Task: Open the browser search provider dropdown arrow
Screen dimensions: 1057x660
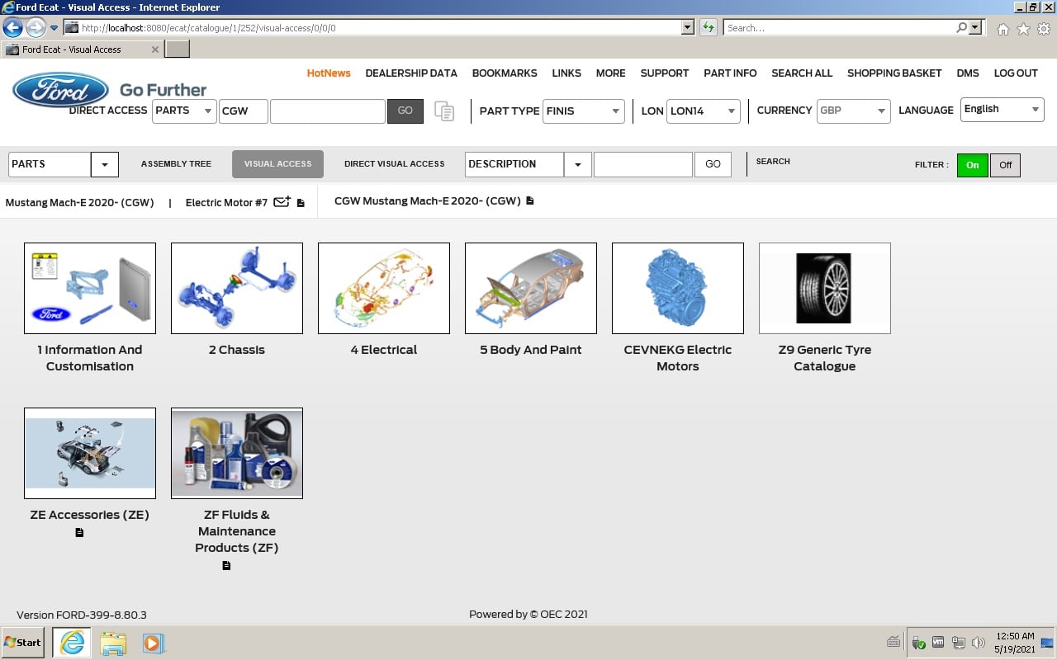Action: 976,28
